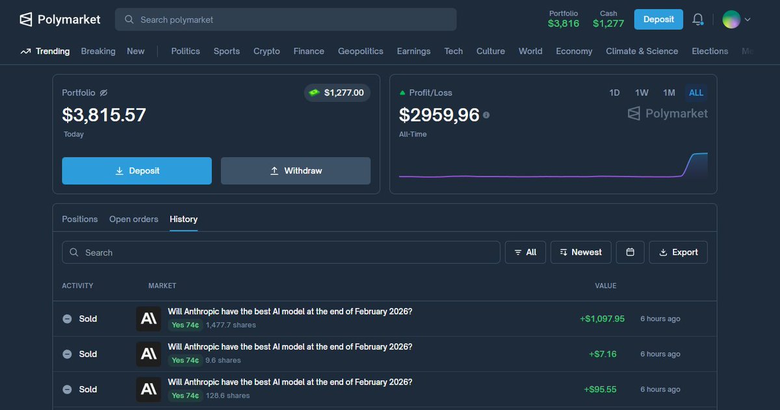The width and height of the screenshot is (780, 410).
Task: Go to the Geopolitics category
Action: tap(361, 51)
